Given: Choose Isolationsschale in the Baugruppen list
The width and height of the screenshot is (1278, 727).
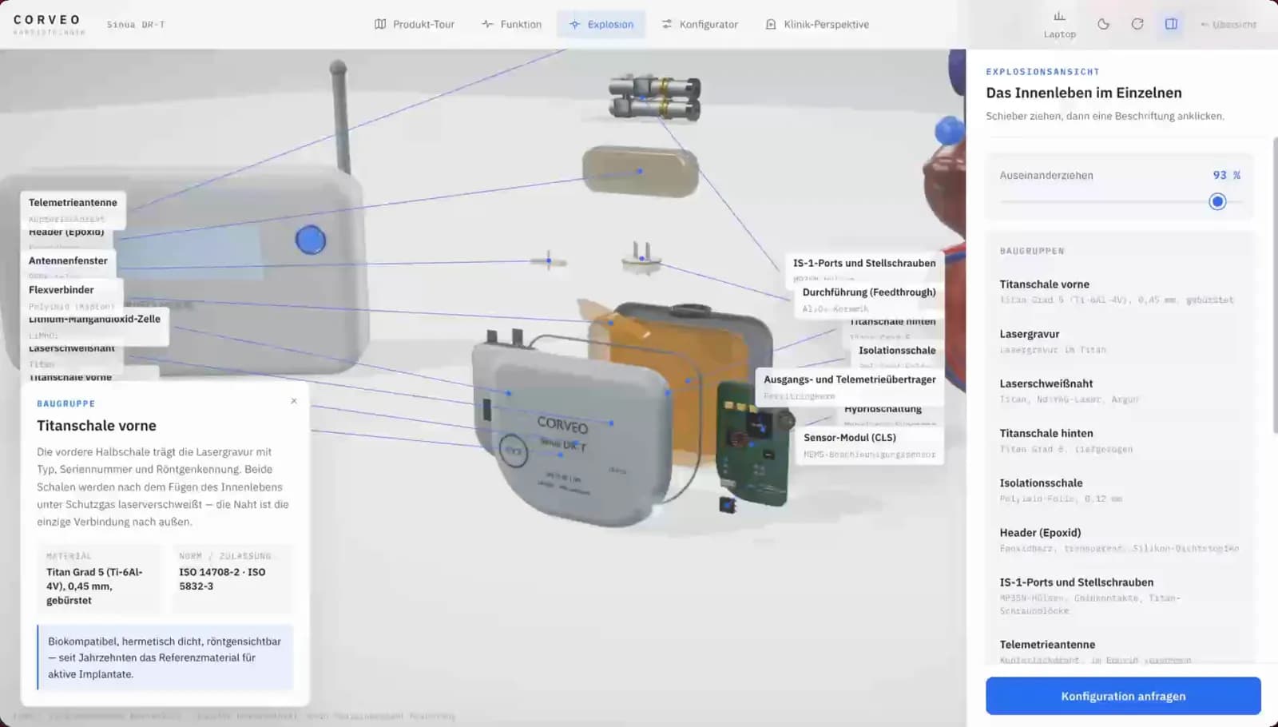Looking at the screenshot, I should (x=1120, y=490).
